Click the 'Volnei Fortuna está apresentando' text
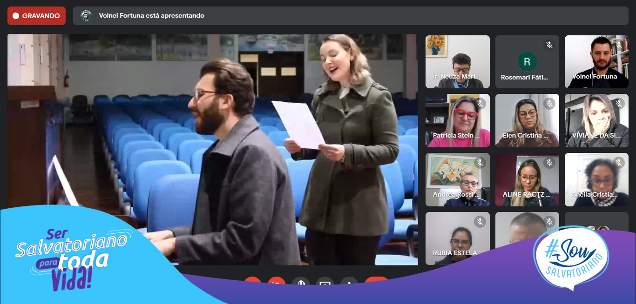The width and height of the screenshot is (636, 304). [151, 15]
